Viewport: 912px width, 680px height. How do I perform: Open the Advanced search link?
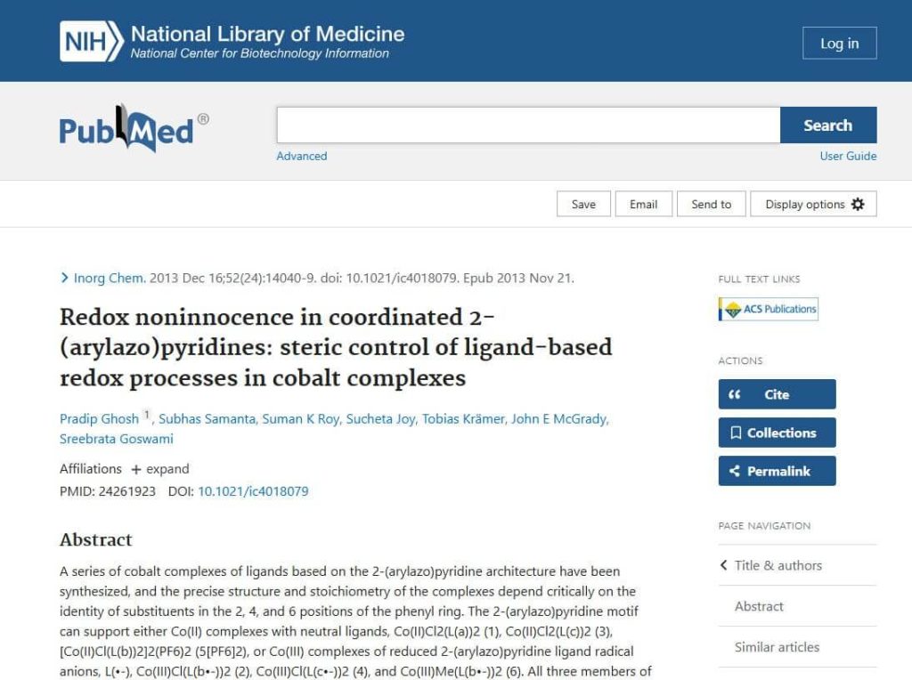coord(301,156)
